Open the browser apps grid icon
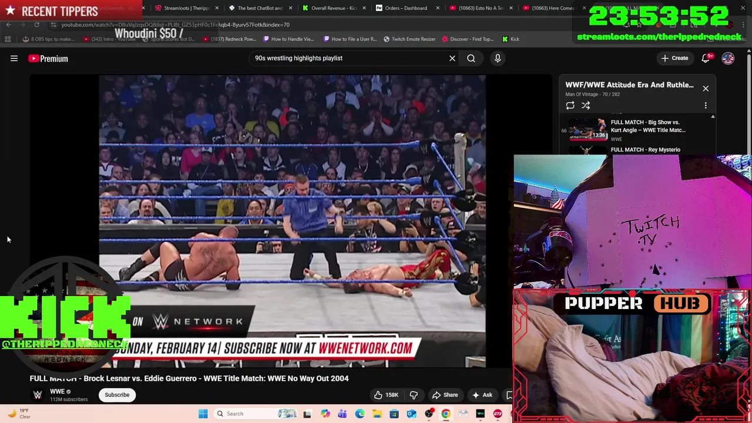The width and height of the screenshot is (752, 423). [8, 39]
